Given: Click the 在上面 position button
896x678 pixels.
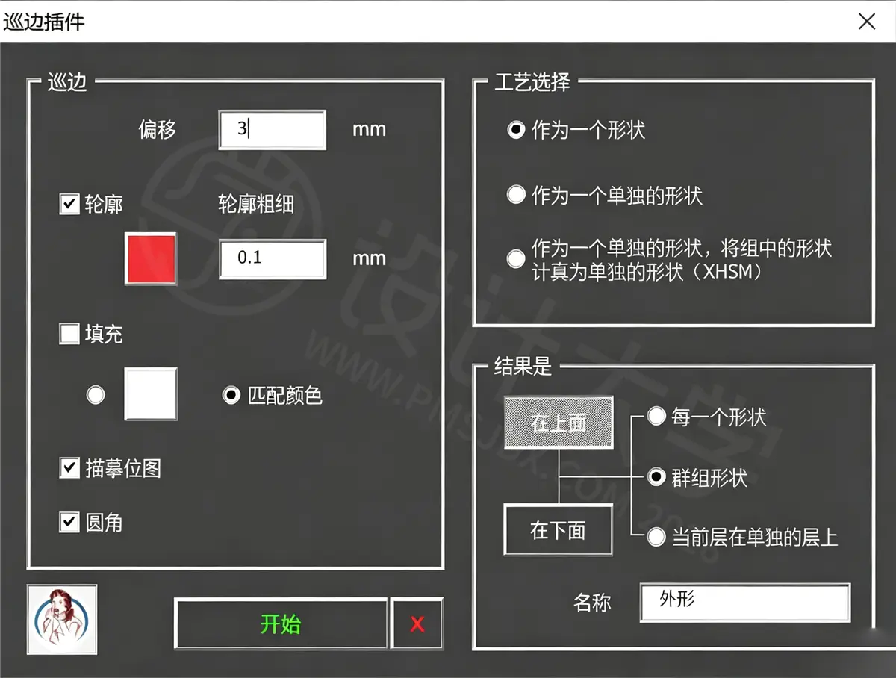Looking at the screenshot, I should (559, 423).
